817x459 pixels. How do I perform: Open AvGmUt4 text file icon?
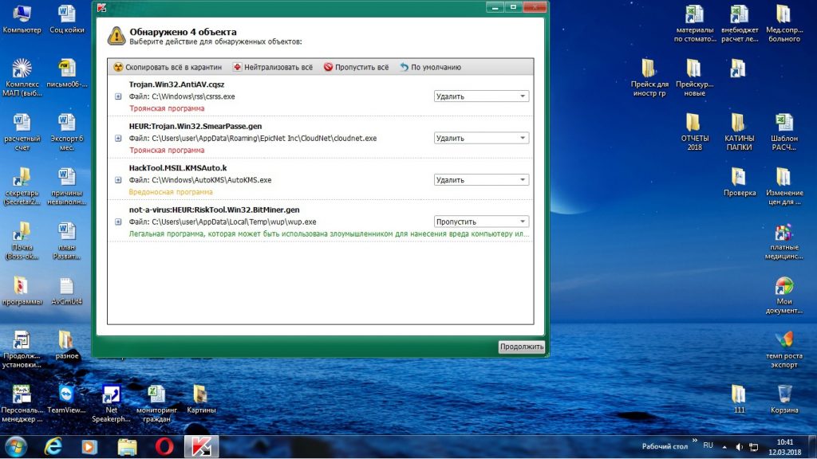(67, 286)
